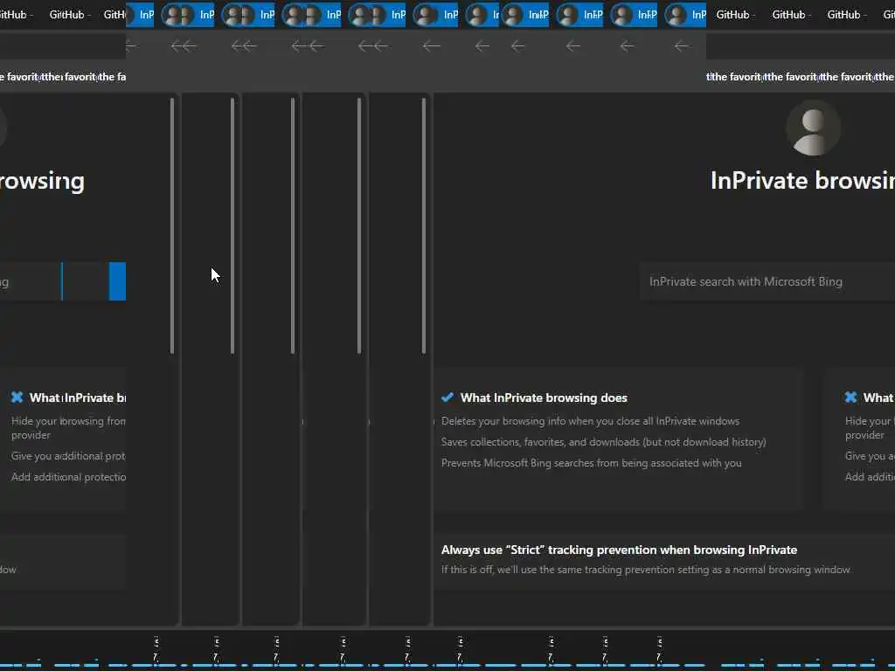Click the cut-off 'rowsing' heading

pos(42,182)
